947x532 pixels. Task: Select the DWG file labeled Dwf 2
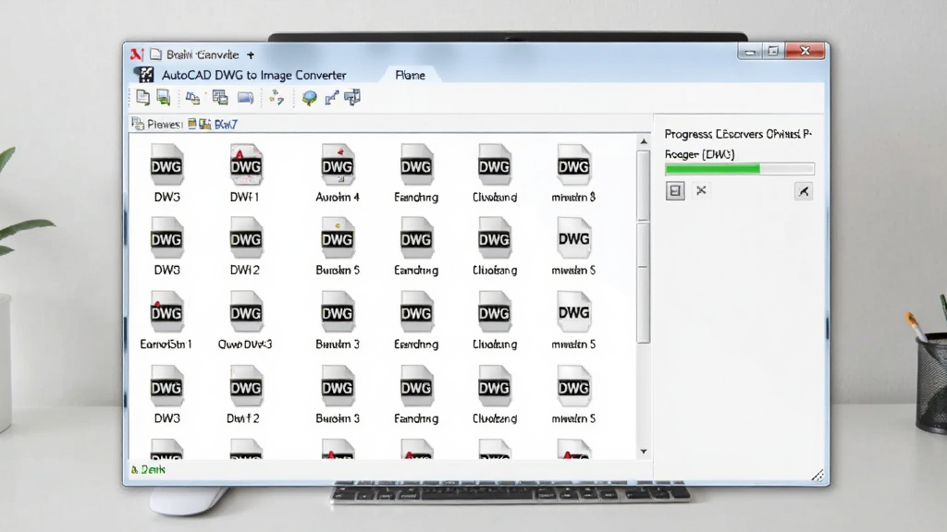[245, 394]
